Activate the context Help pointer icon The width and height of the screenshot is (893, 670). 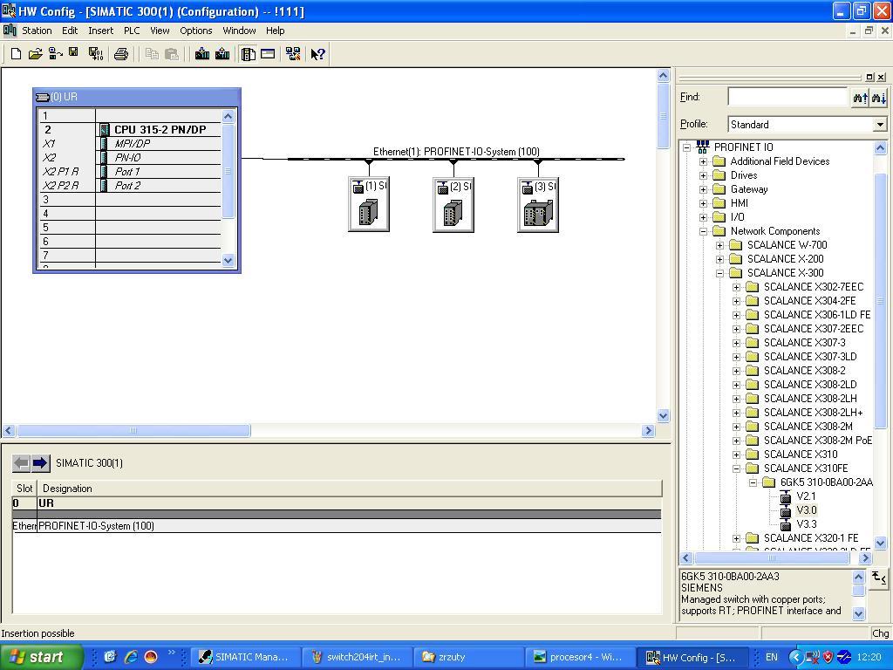317,54
